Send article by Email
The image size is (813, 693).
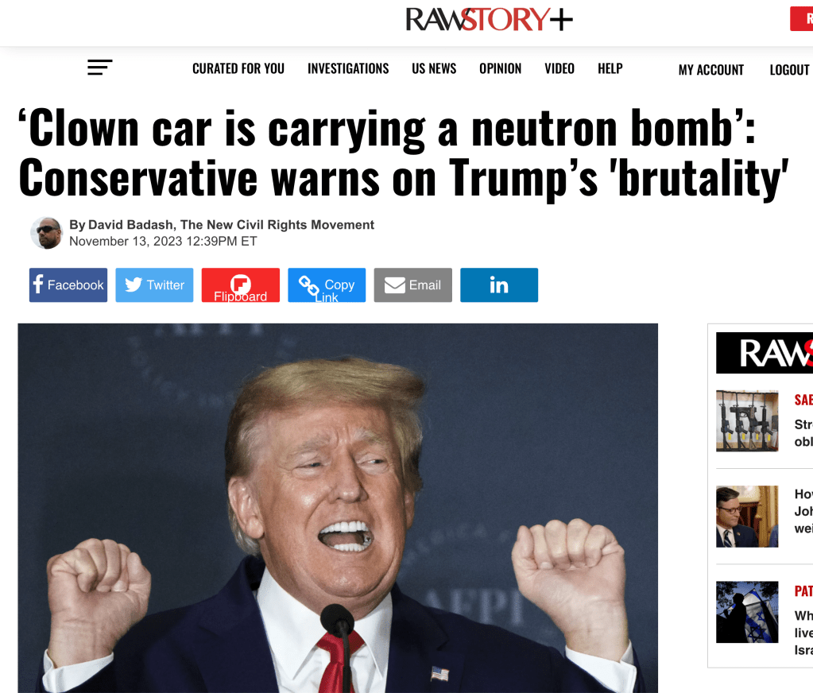pyautogui.click(x=412, y=285)
